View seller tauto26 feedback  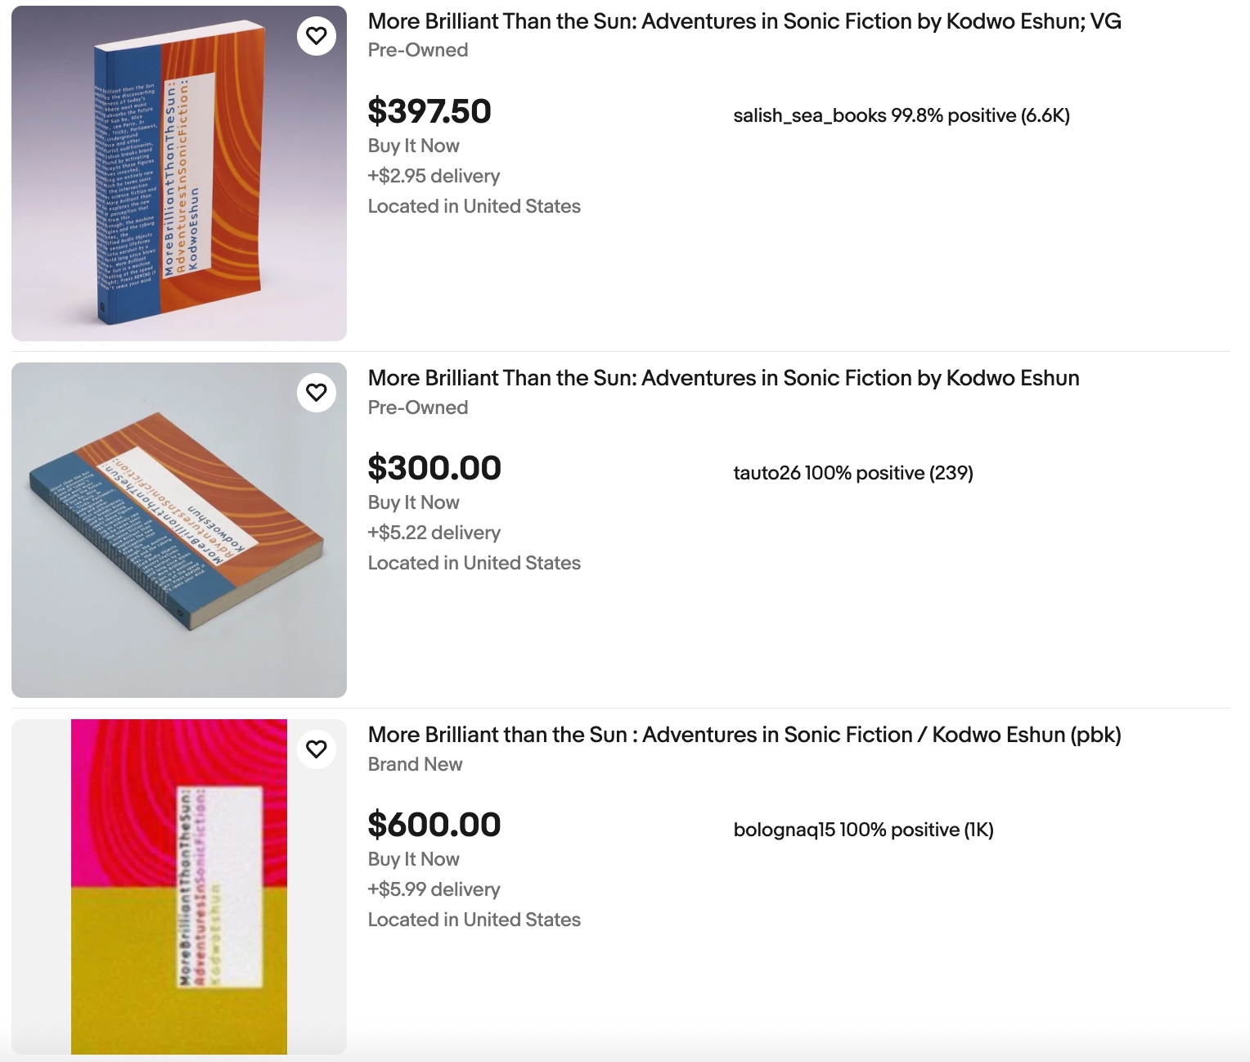pos(852,473)
